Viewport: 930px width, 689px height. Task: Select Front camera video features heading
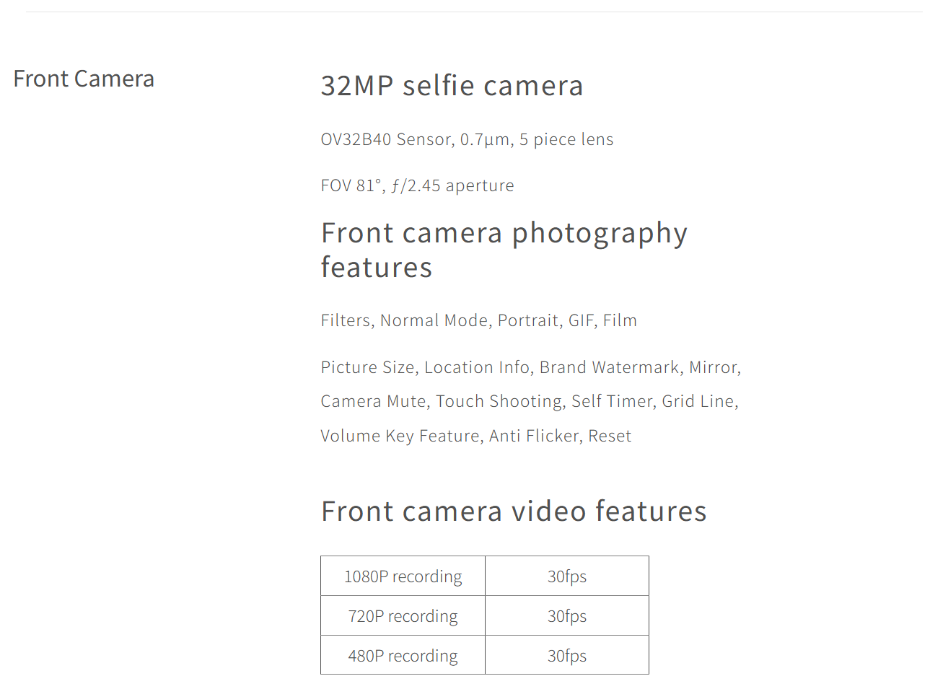(514, 511)
